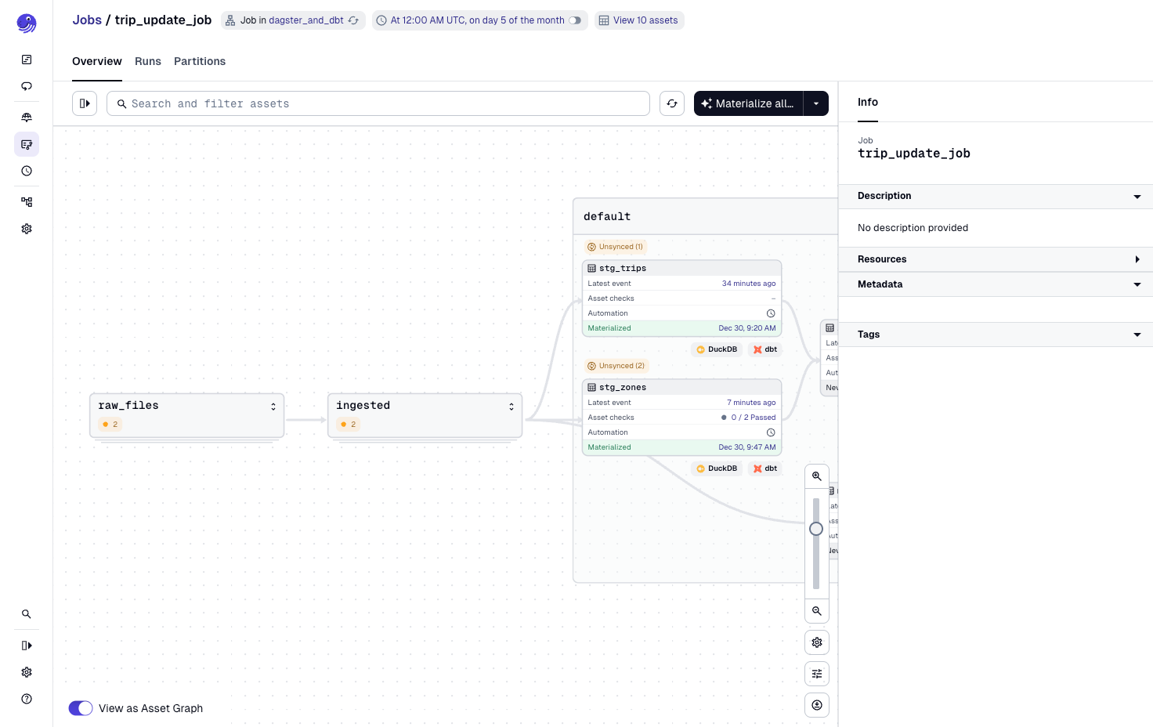Click the View 10 assets button
The image size is (1153, 727).
(x=639, y=20)
